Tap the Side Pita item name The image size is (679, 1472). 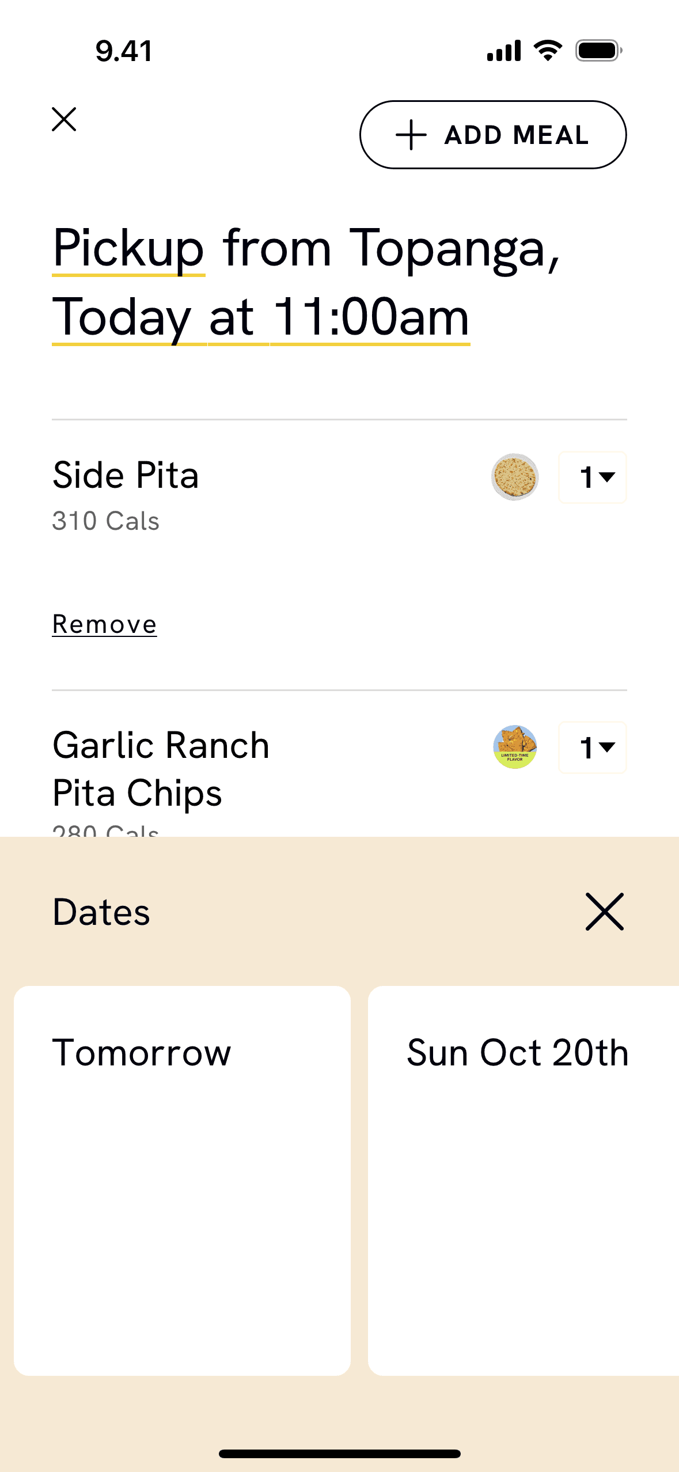coord(126,476)
